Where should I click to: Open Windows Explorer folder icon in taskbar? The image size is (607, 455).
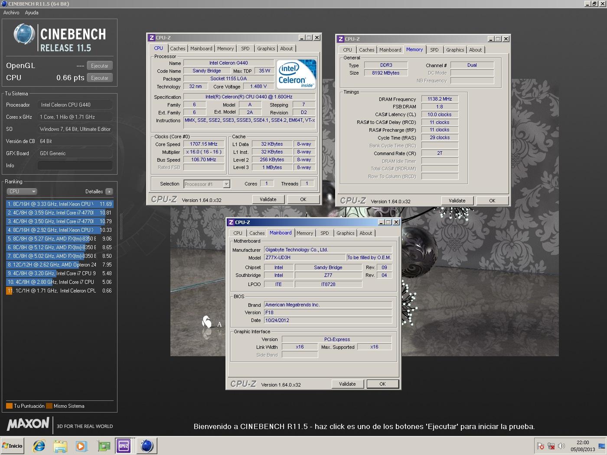point(60,445)
